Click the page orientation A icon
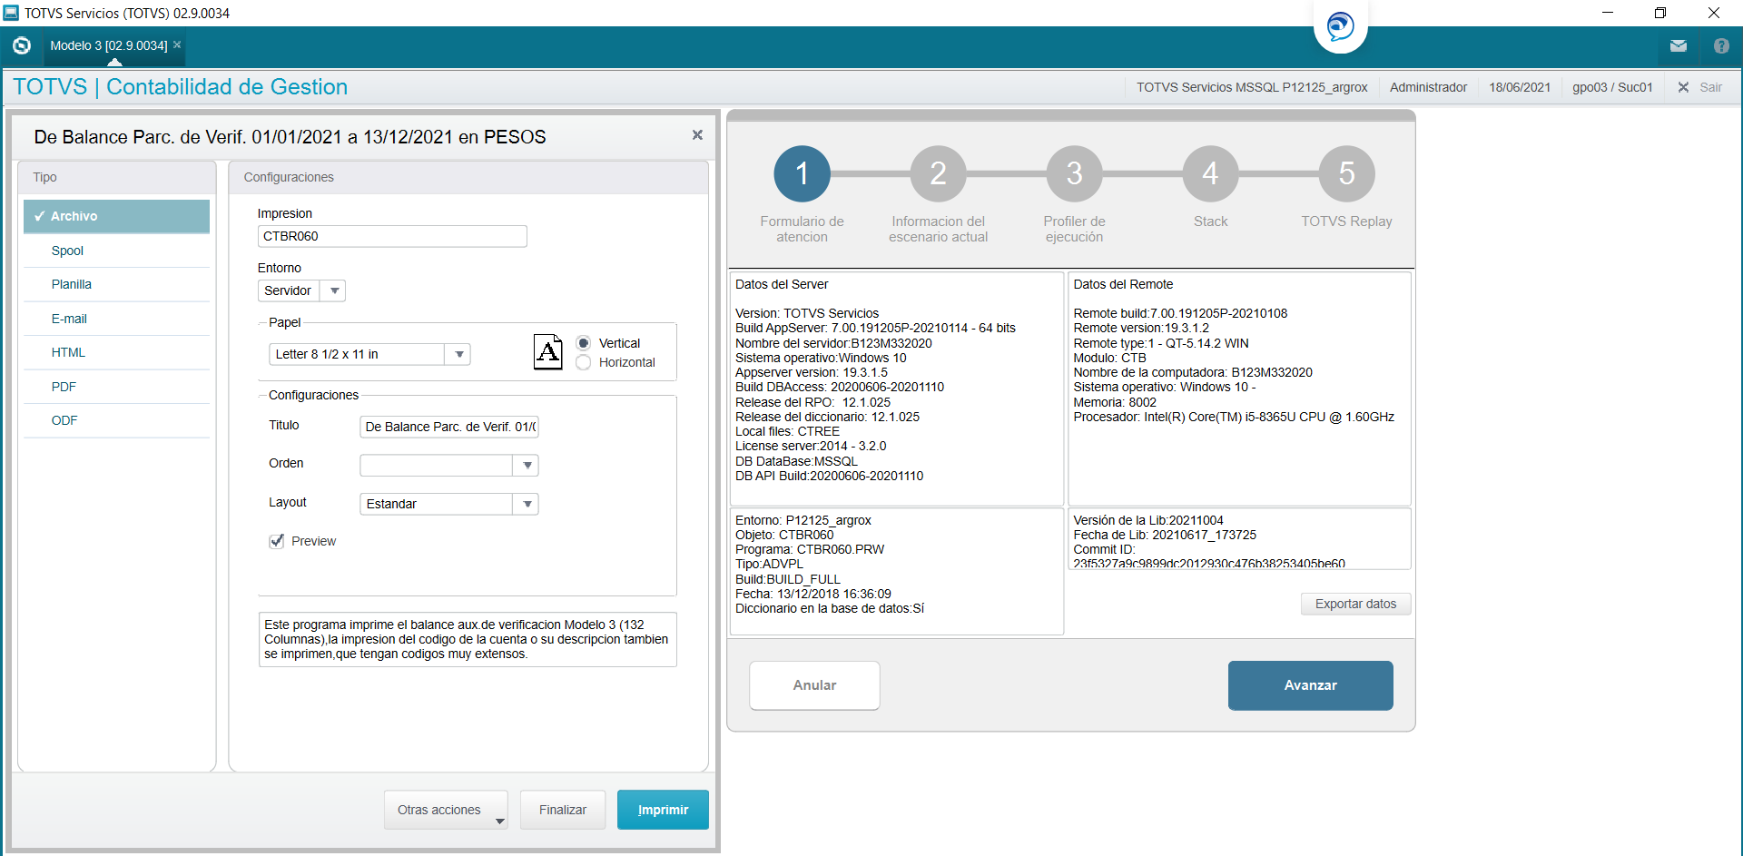 click(x=547, y=351)
